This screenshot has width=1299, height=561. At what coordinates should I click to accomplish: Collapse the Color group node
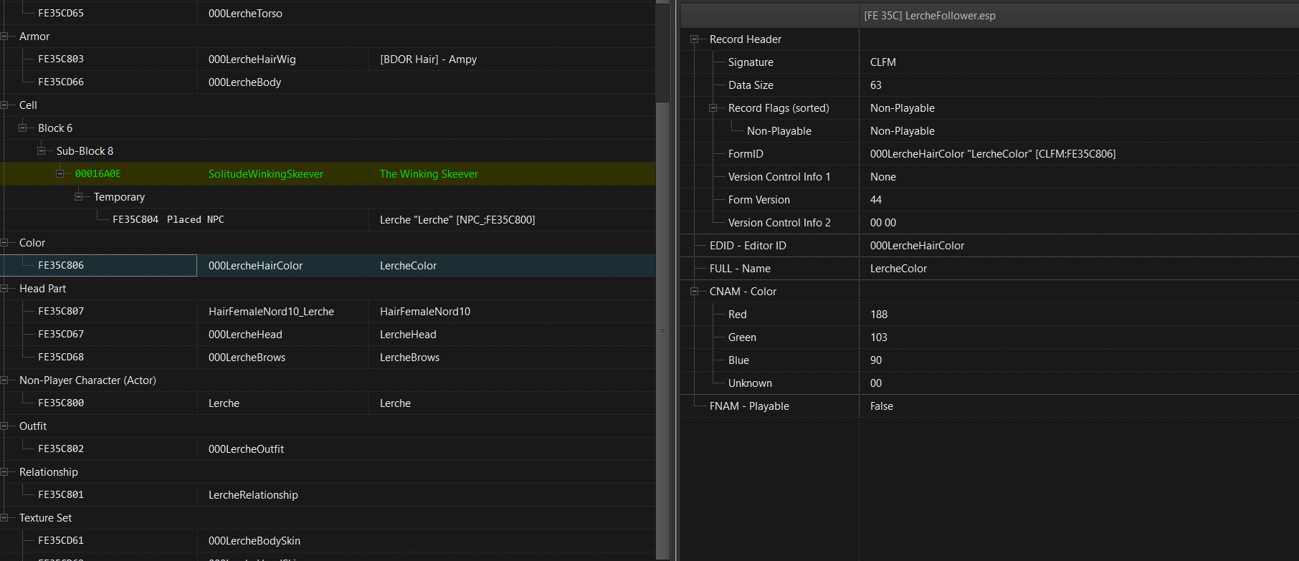pyautogui.click(x=4, y=243)
